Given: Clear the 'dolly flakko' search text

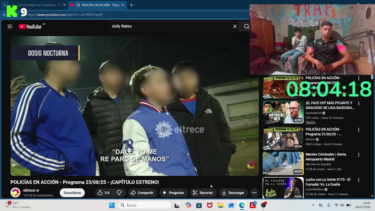Looking at the screenshot, I should pyautogui.click(x=235, y=26).
